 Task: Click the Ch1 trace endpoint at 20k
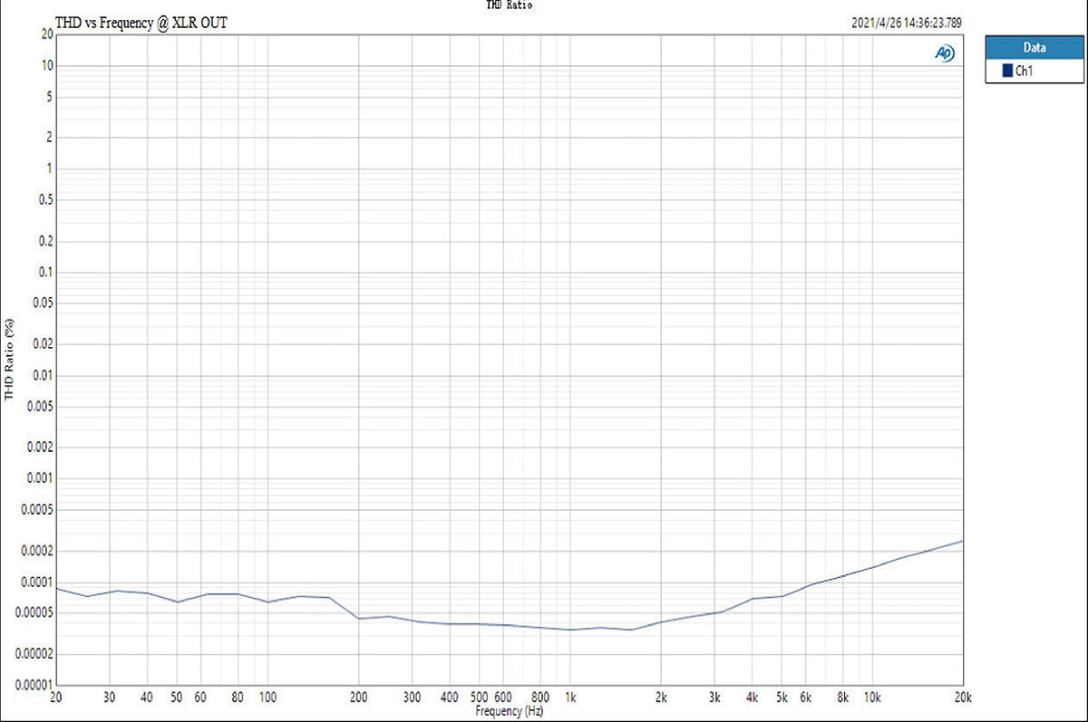point(962,541)
